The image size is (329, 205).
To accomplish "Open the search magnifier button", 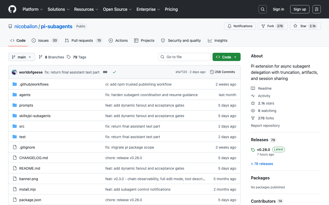I will tap(263, 9).
